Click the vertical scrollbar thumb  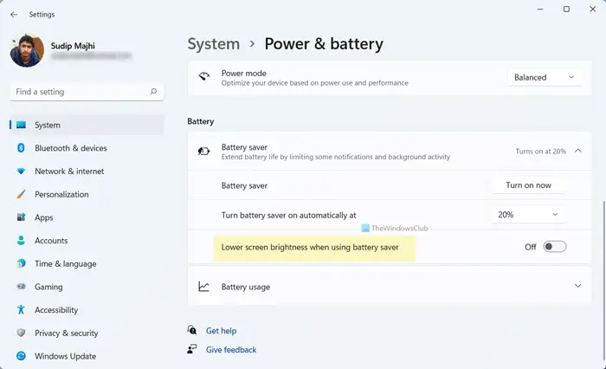click(603, 279)
